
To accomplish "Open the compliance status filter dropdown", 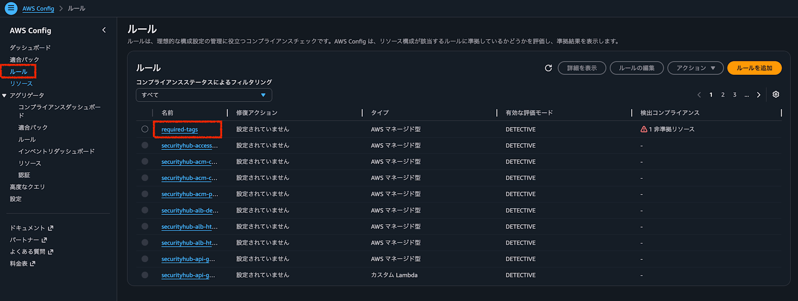I will pos(204,95).
